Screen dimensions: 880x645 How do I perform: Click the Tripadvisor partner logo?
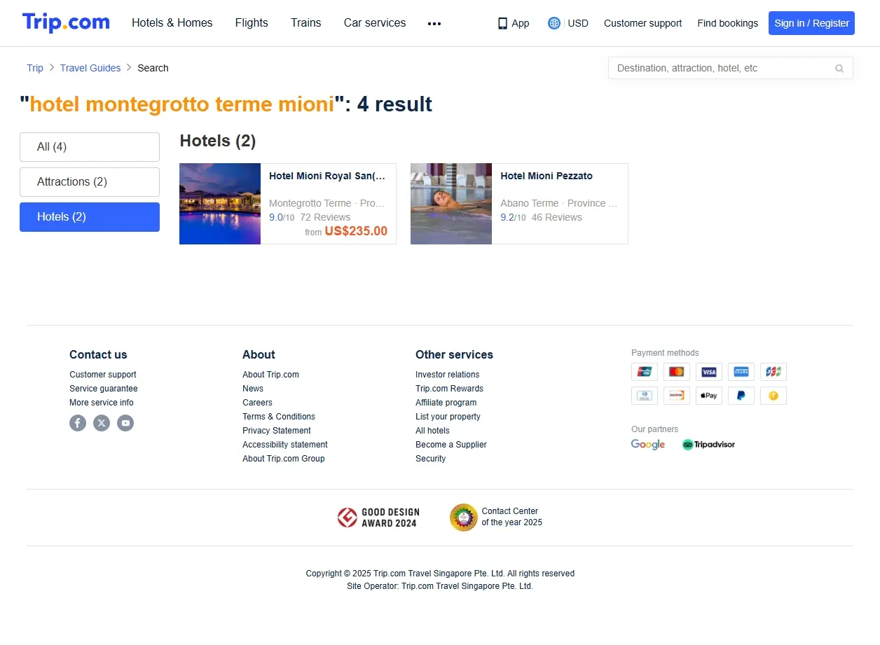[708, 445]
